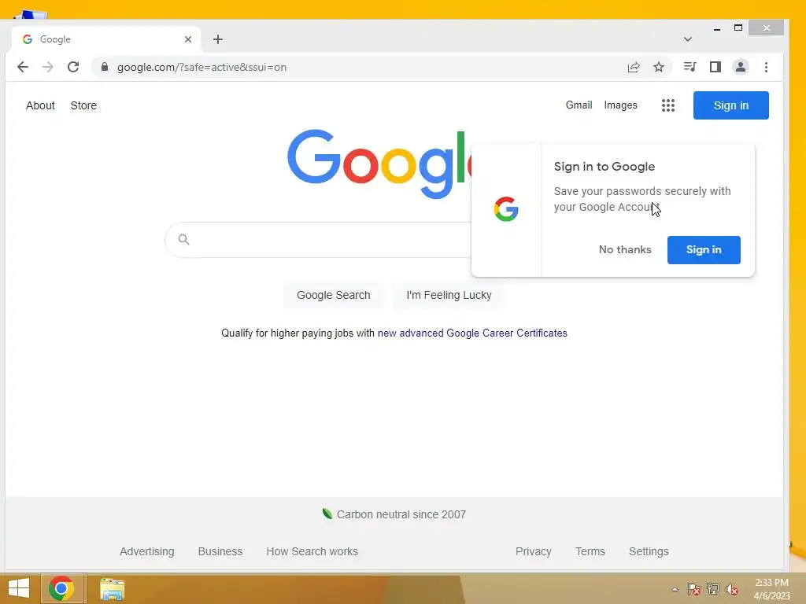Click the Chrome taskbar icon

pyautogui.click(x=61, y=588)
